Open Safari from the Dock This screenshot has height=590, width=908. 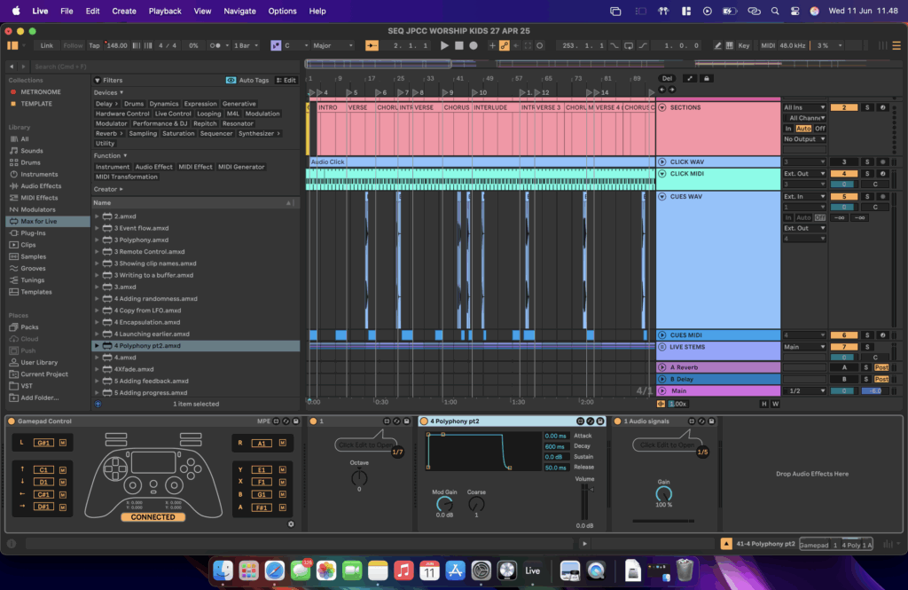point(275,570)
